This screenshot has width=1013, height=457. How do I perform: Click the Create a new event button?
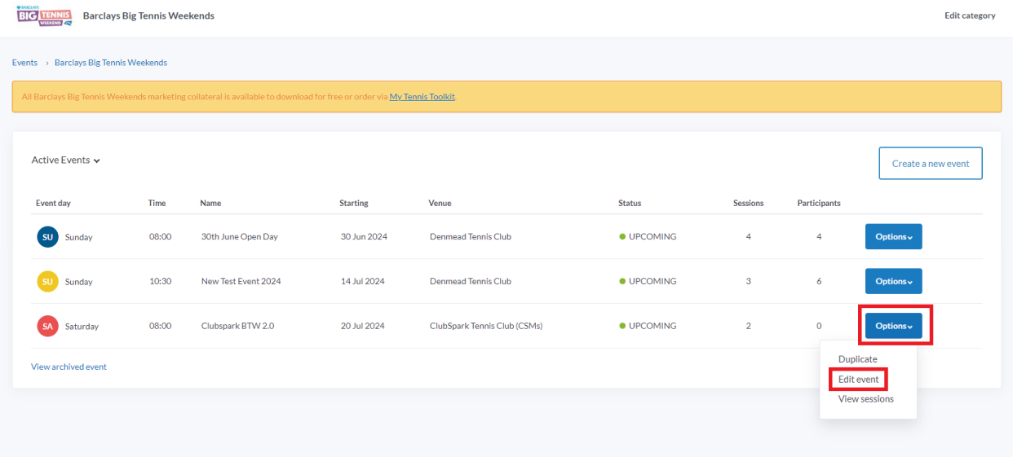coord(930,164)
